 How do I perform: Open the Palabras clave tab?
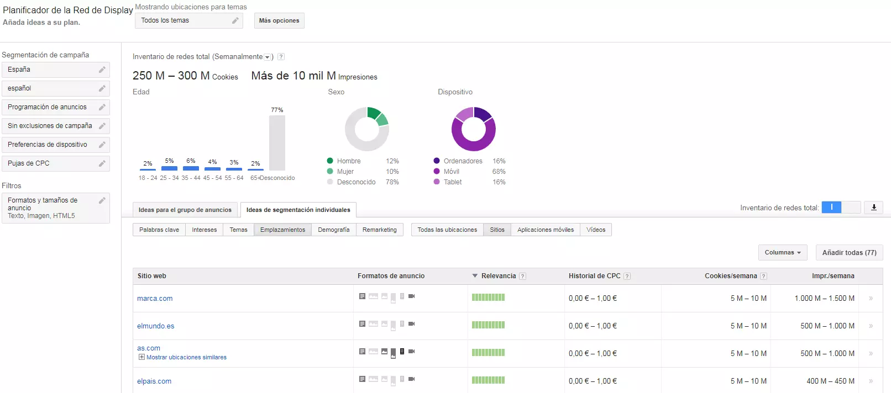pos(159,230)
